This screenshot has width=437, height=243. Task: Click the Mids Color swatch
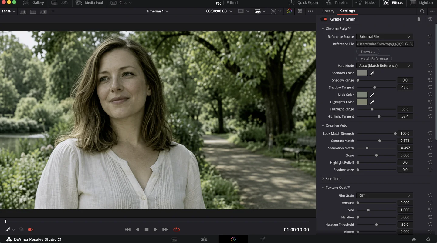tap(362, 95)
